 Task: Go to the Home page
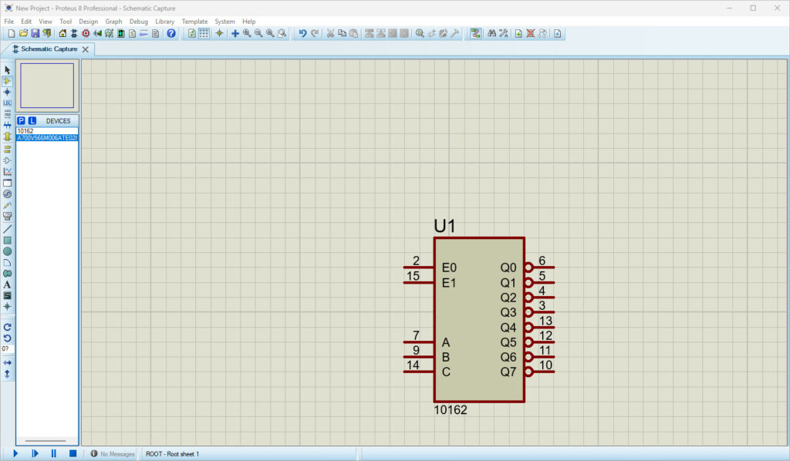coord(62,34)
